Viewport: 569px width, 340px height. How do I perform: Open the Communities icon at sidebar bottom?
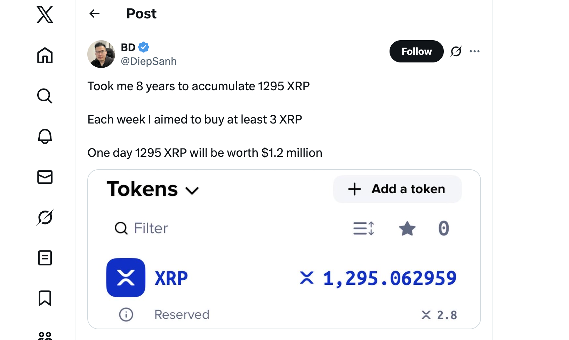[x=45, y=336]
